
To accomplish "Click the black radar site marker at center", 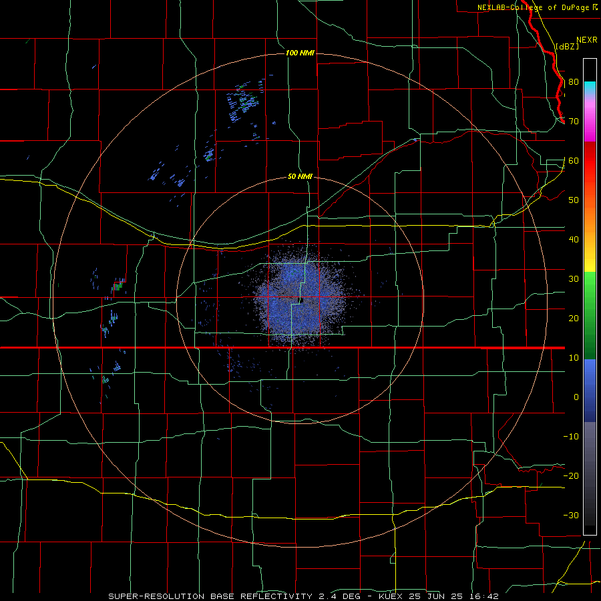I will click(x=301, y=300).
